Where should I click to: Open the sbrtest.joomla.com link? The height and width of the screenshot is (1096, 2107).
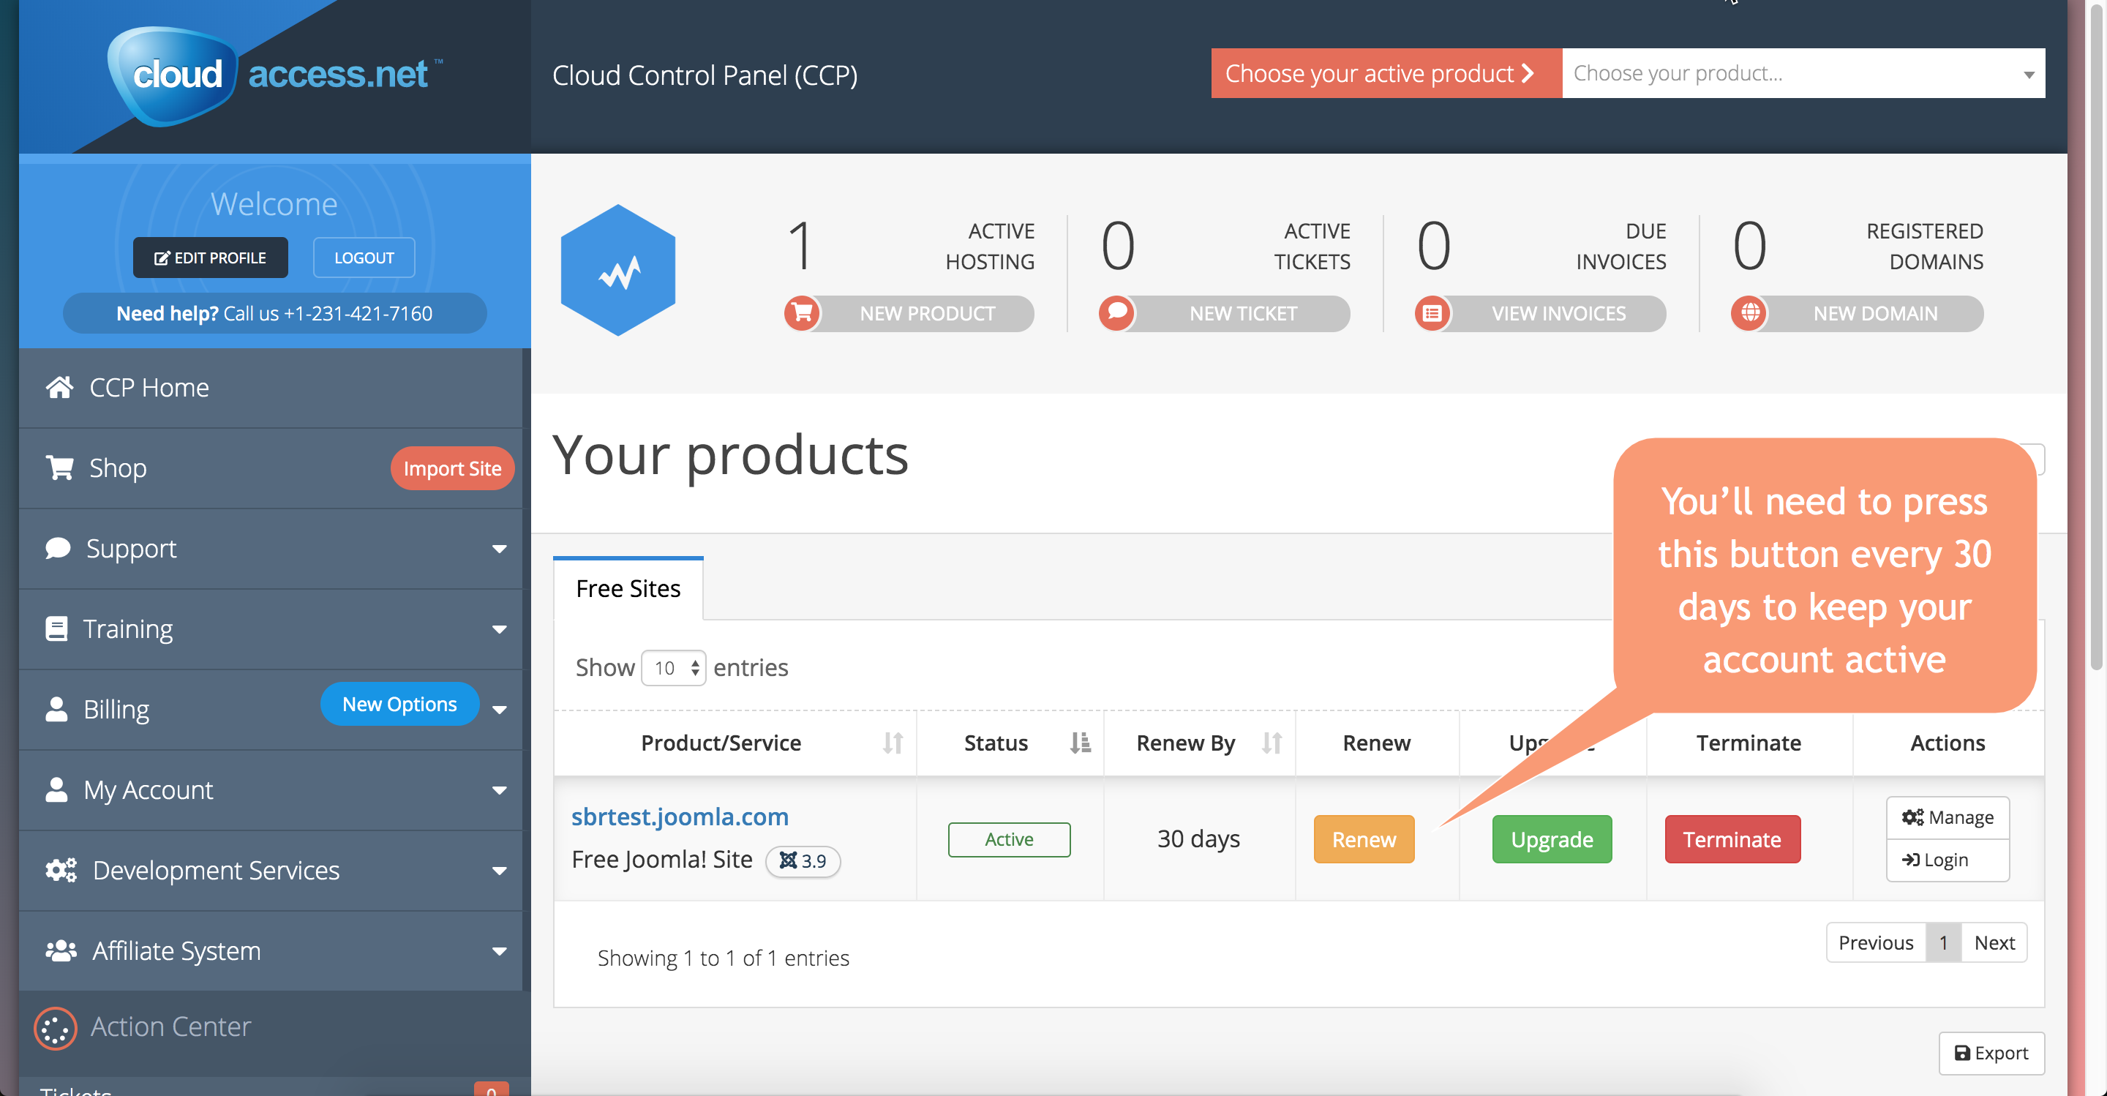coord(680,817)
